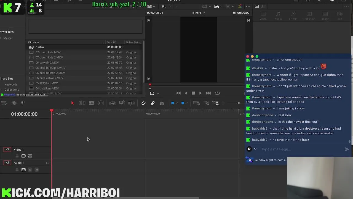Add a blue flag to the clip
The width and height of the screenshot is (353, 199).
pyautogui.click(x=173, y=103)
